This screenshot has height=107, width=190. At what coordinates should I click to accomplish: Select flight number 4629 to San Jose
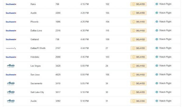[x=58, y=75]
